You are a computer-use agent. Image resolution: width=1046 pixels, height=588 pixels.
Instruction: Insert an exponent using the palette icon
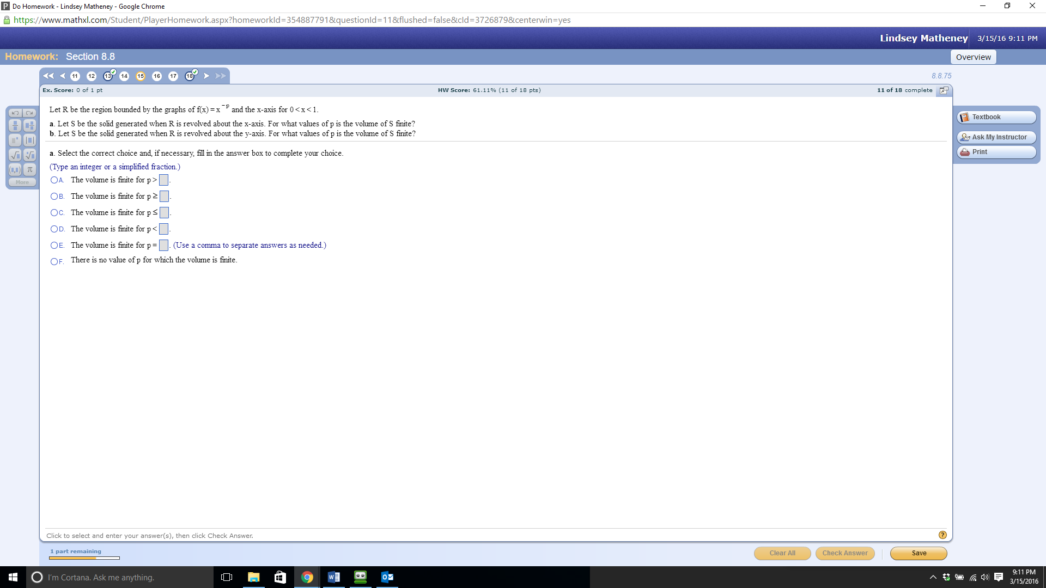[15, 140]
